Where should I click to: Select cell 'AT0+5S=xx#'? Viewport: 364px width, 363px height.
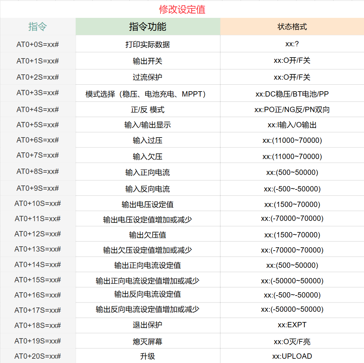[x=38, y=125]
